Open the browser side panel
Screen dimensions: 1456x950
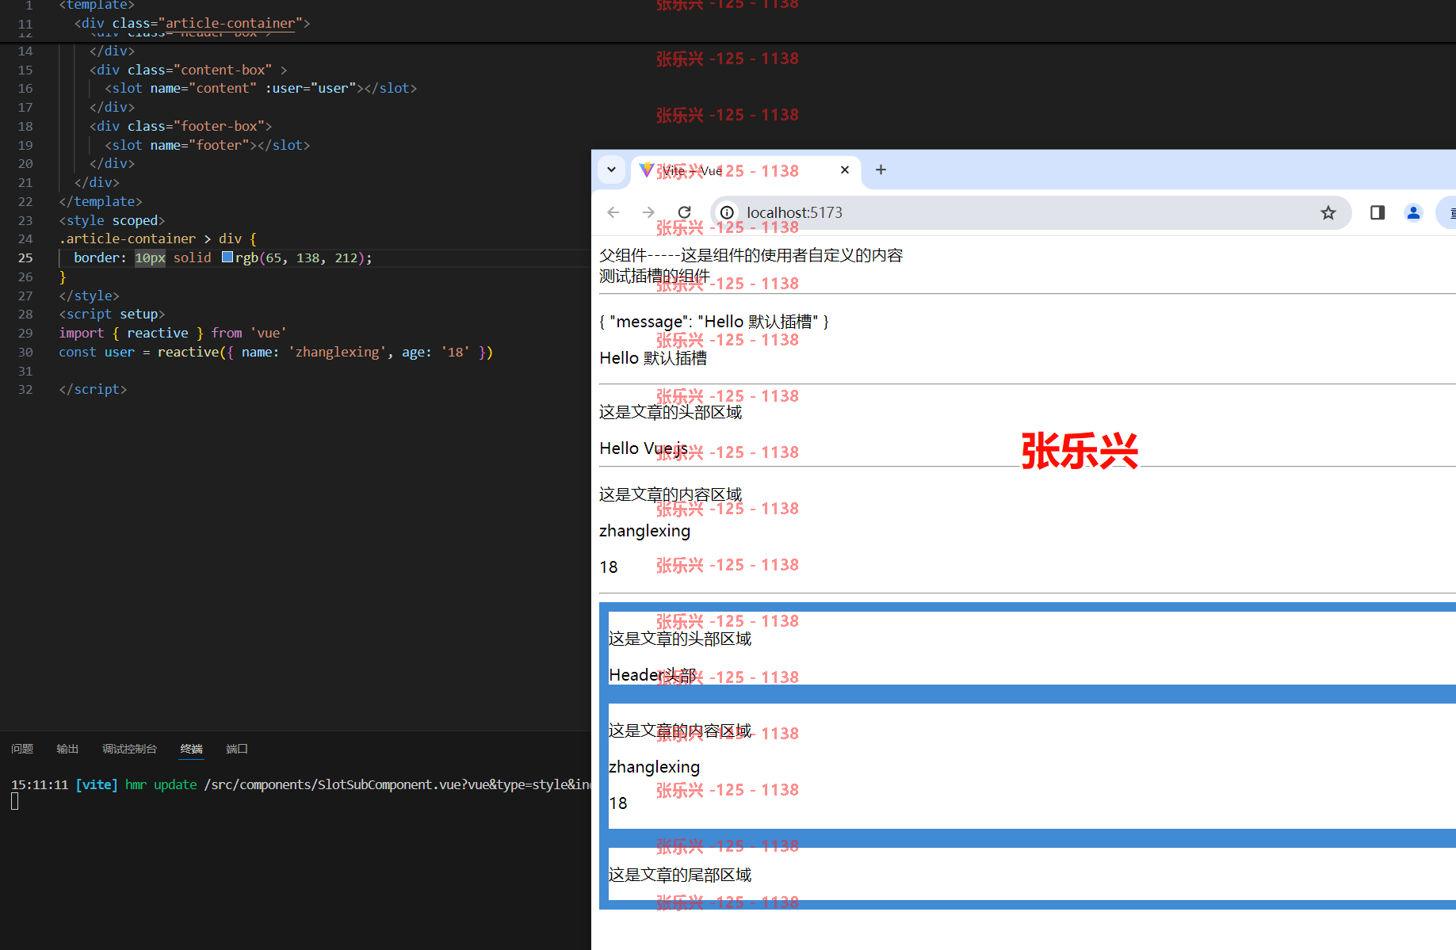pos(1378,212)
